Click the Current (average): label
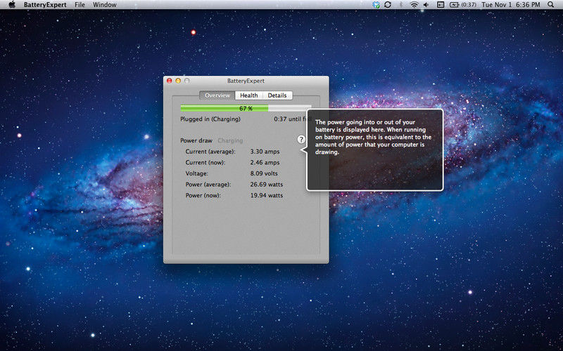This screenshot has width=563, height=351. coord(210,152)
